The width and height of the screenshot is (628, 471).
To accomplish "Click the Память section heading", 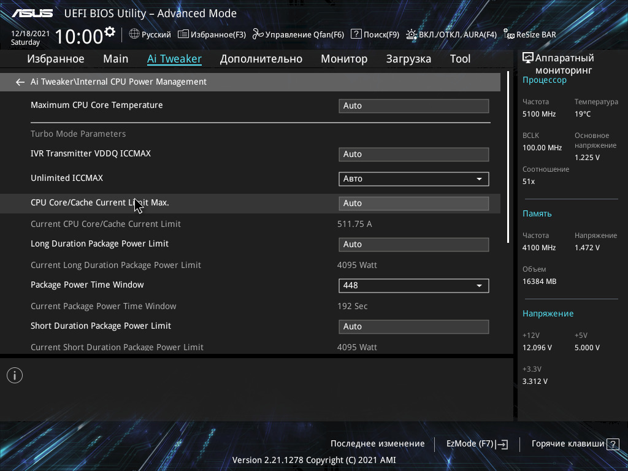I will (x=537, y=214).
